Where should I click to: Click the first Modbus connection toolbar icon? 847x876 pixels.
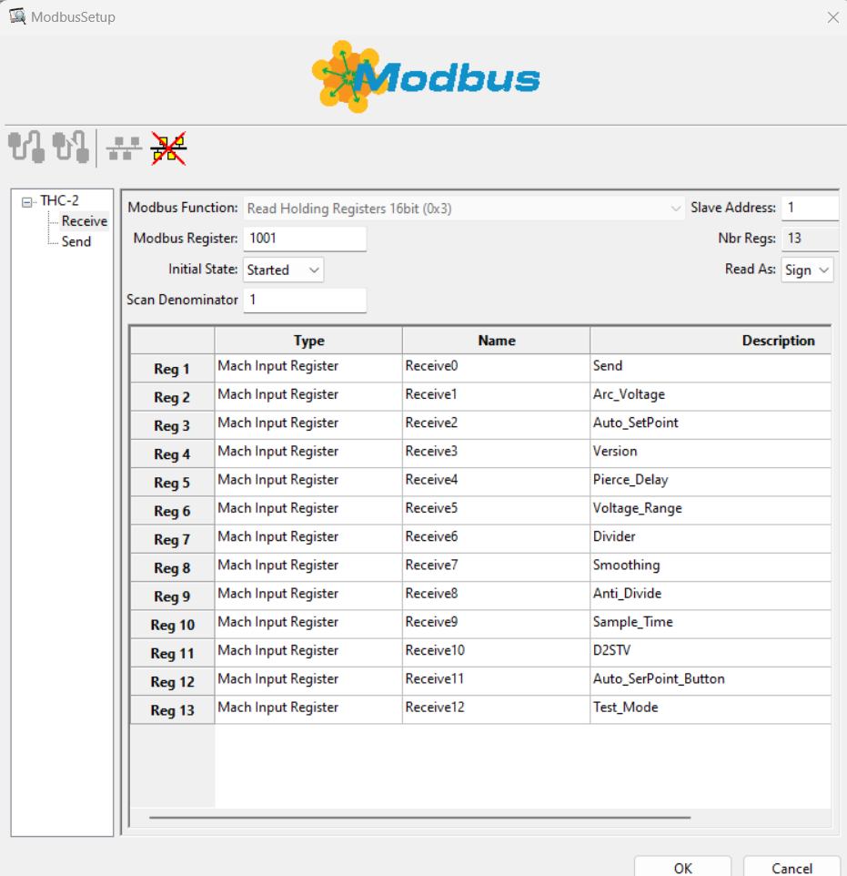26,147
